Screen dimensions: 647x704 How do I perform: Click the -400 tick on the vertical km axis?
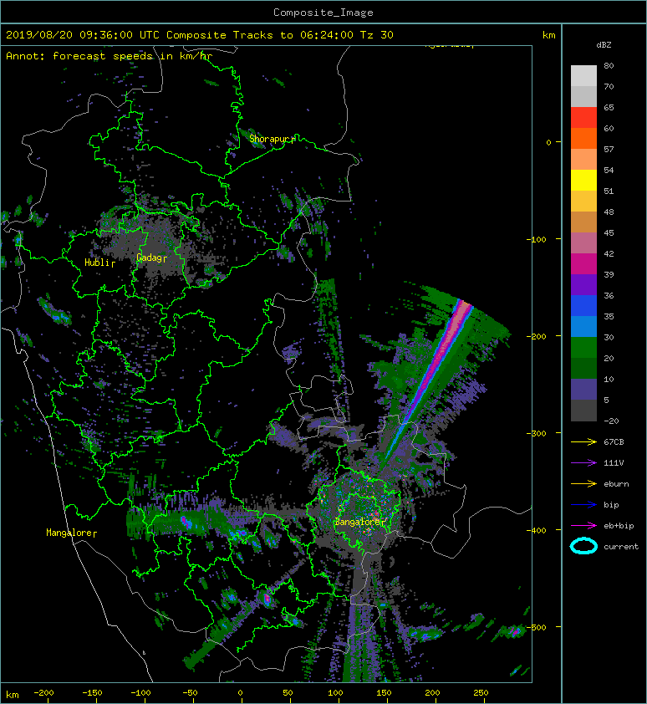point(537,530)
